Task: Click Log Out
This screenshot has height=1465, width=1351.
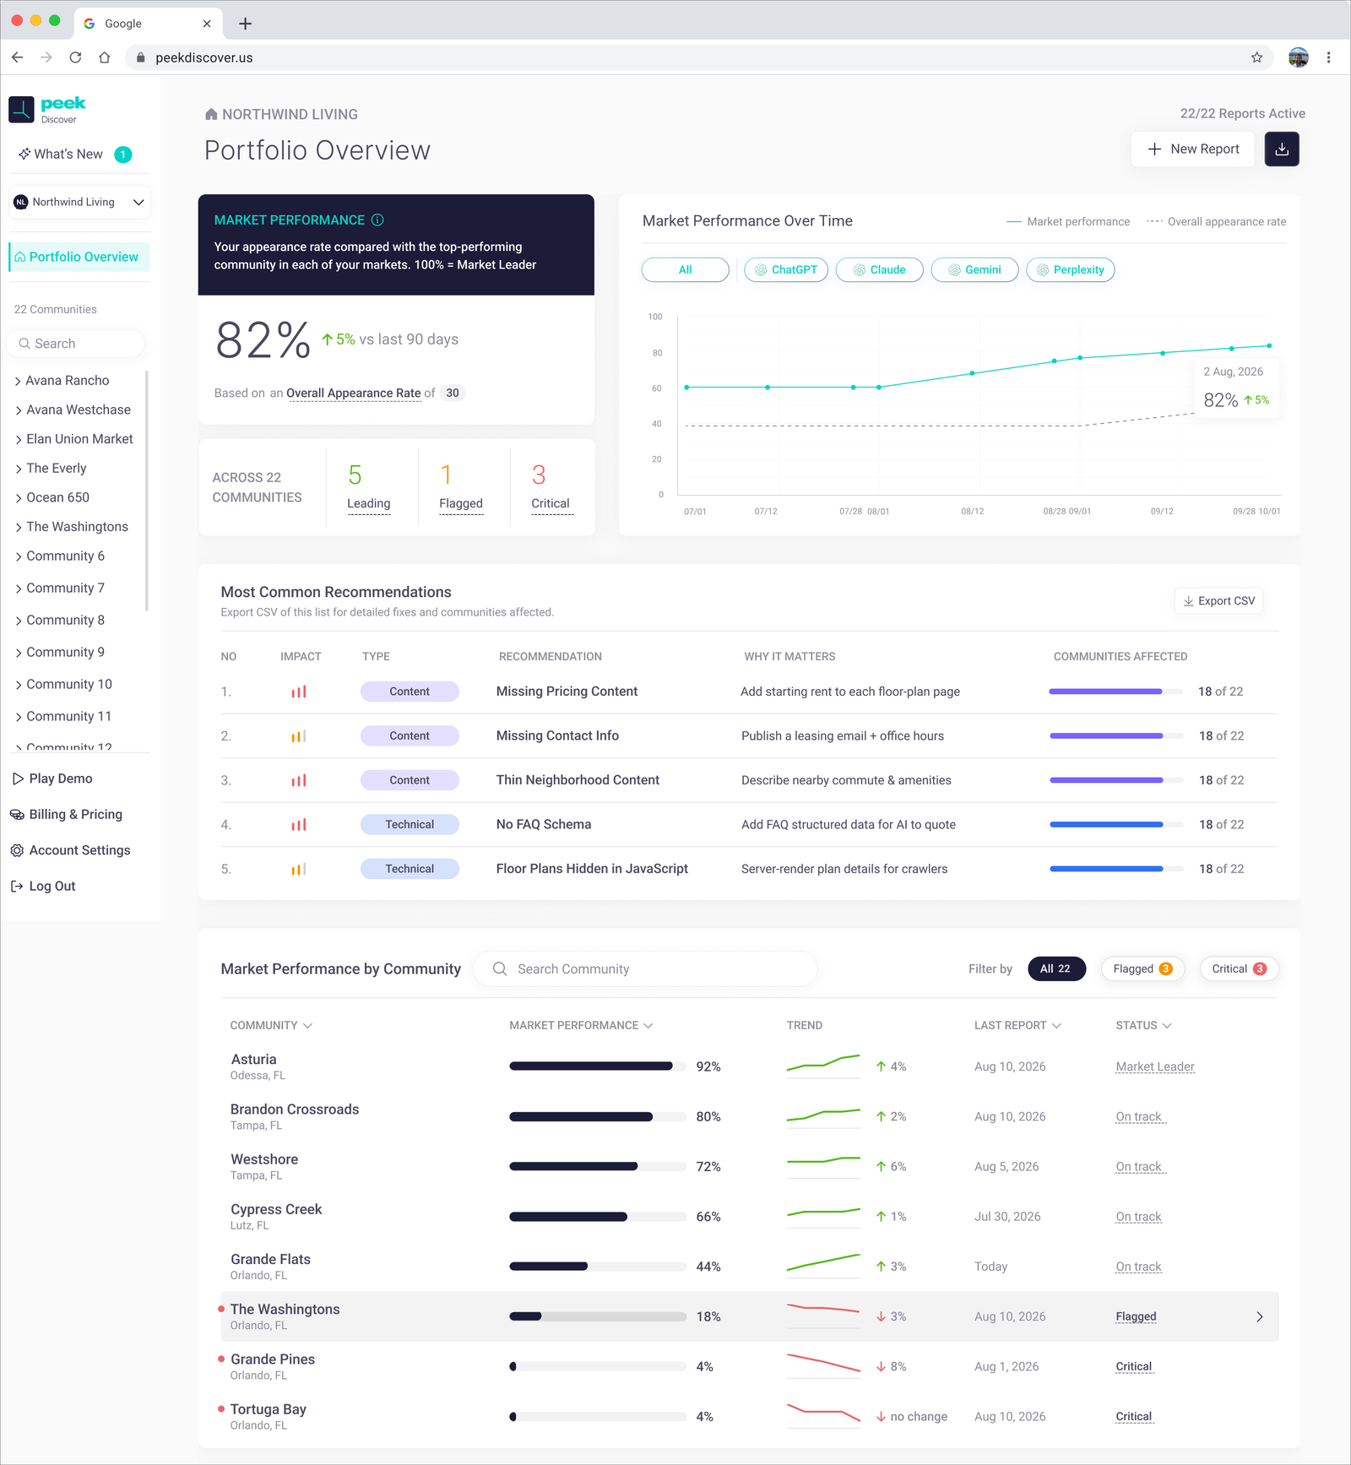Action: click(x=43, y=886)
